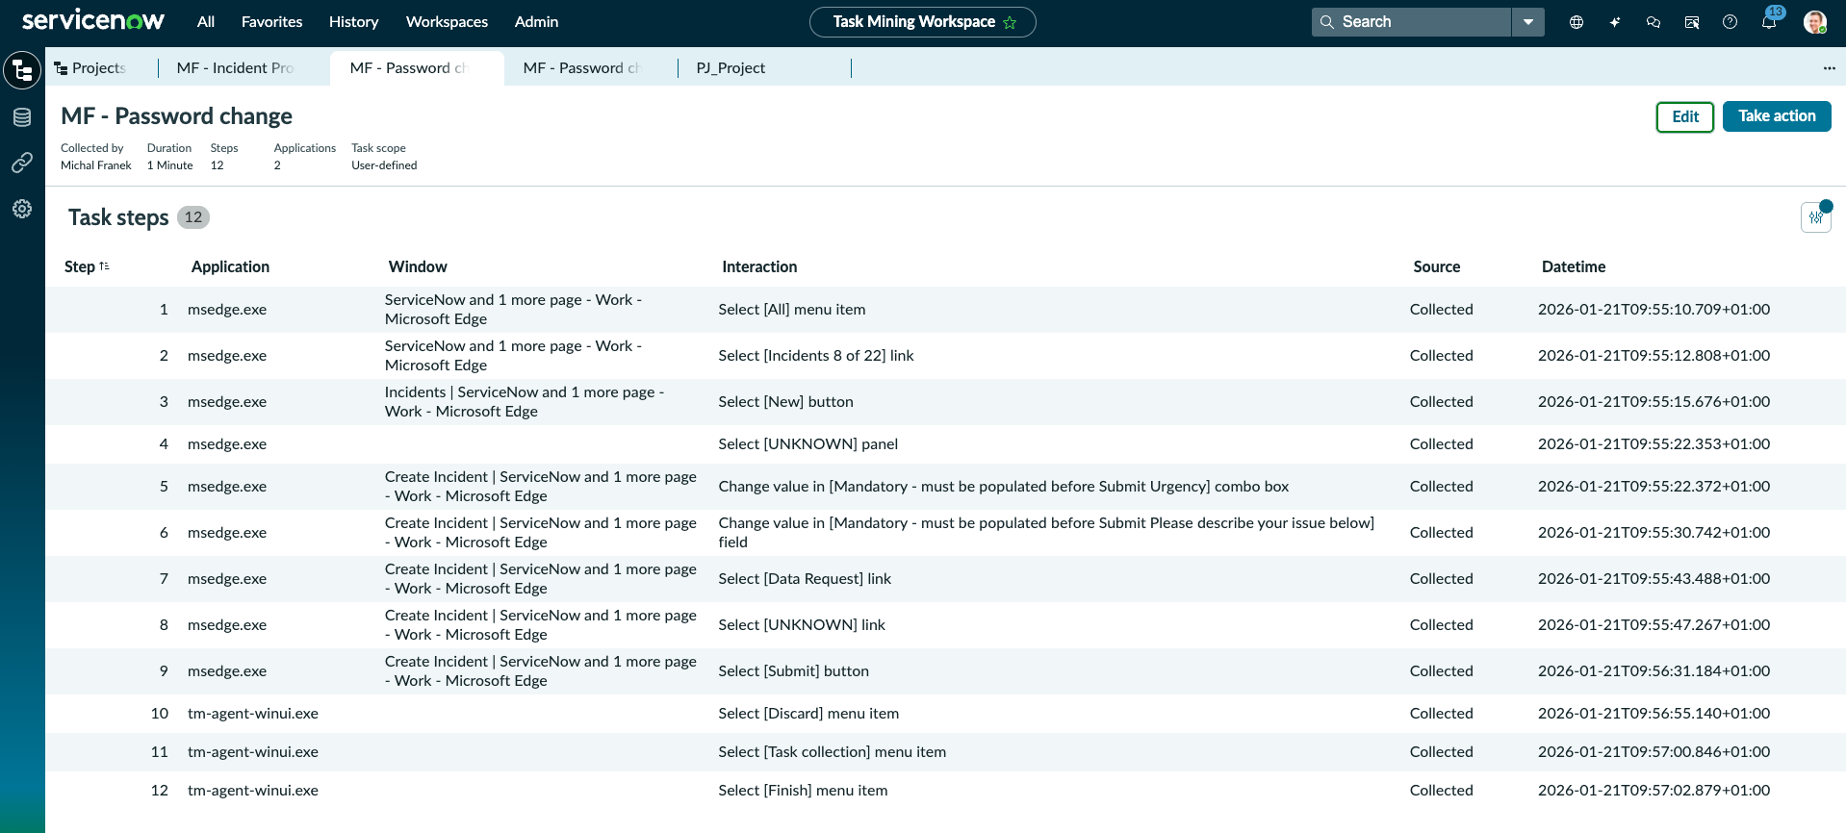Open the help question mark icon

coord(1731,22)
